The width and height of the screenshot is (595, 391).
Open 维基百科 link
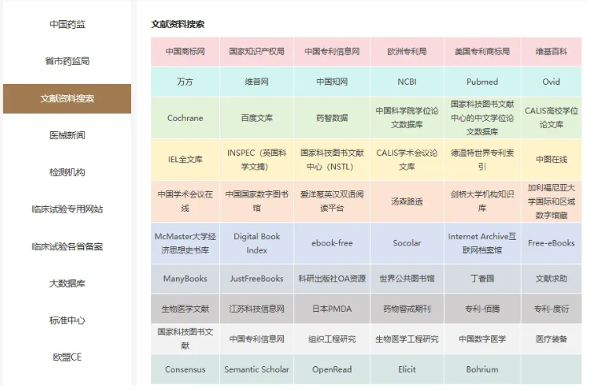[x=558, y=52]
